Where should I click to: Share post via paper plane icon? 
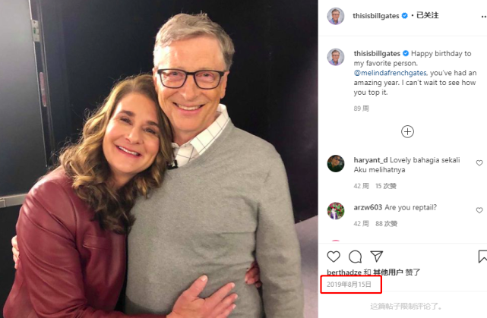(376, 257)
